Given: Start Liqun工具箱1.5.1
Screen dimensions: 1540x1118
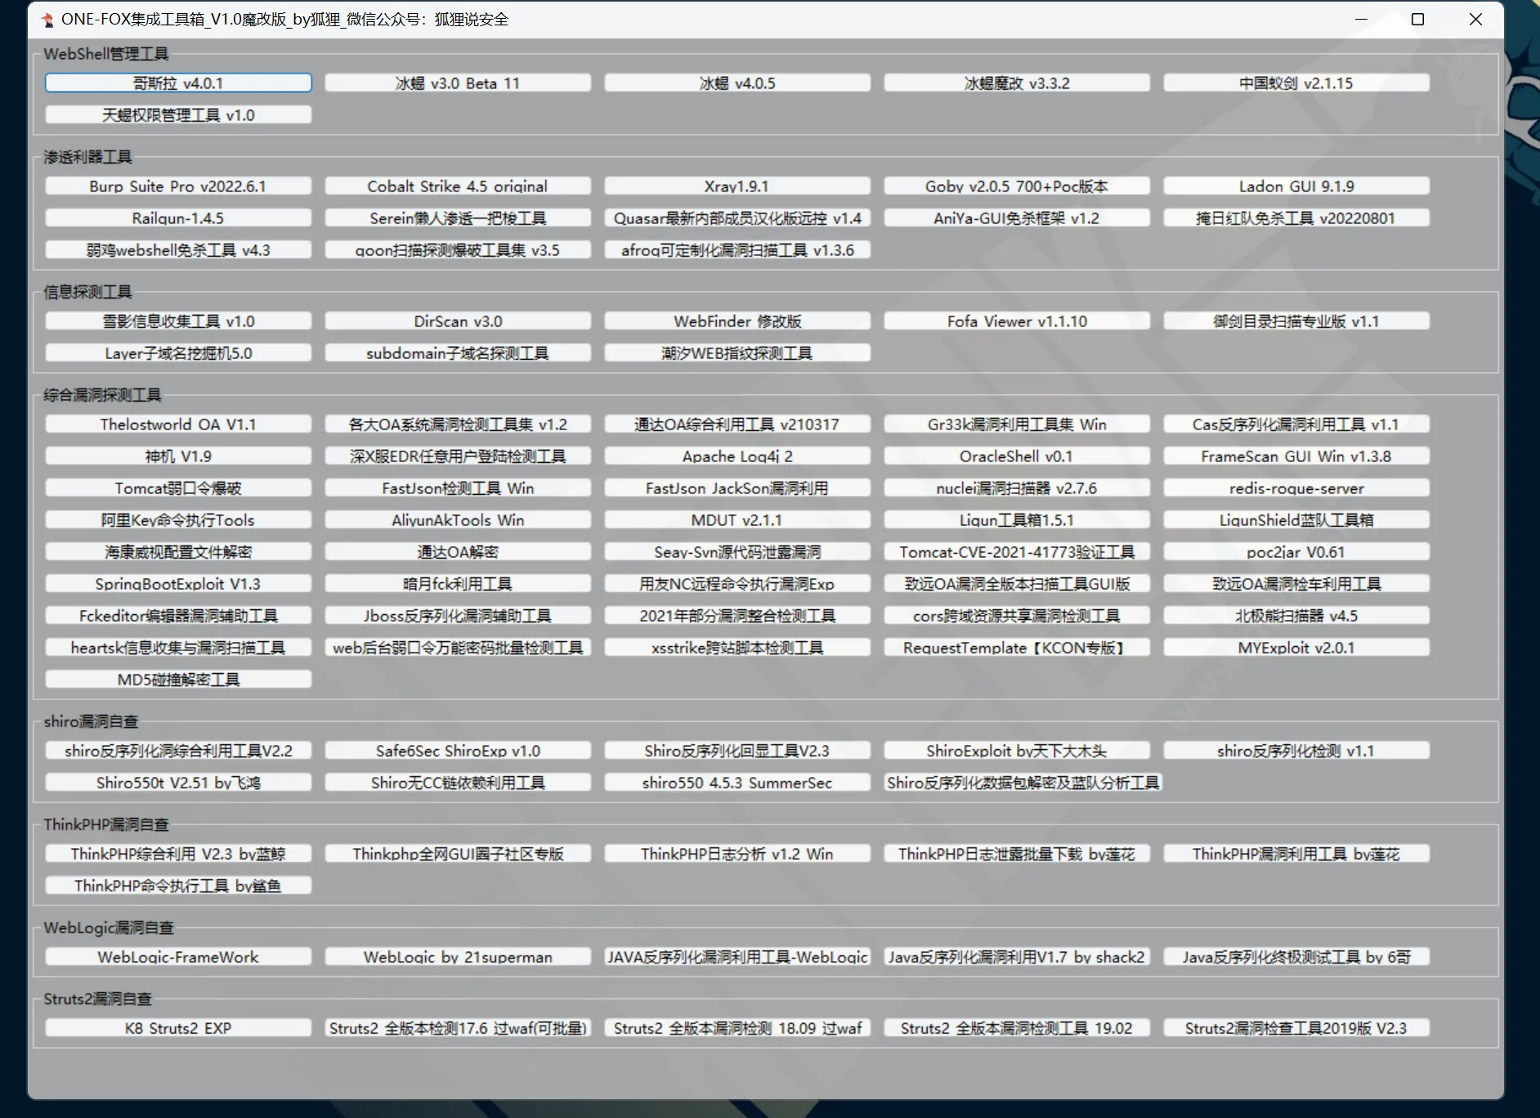Looking at the screenshot, I should (x=1017, y=520).
